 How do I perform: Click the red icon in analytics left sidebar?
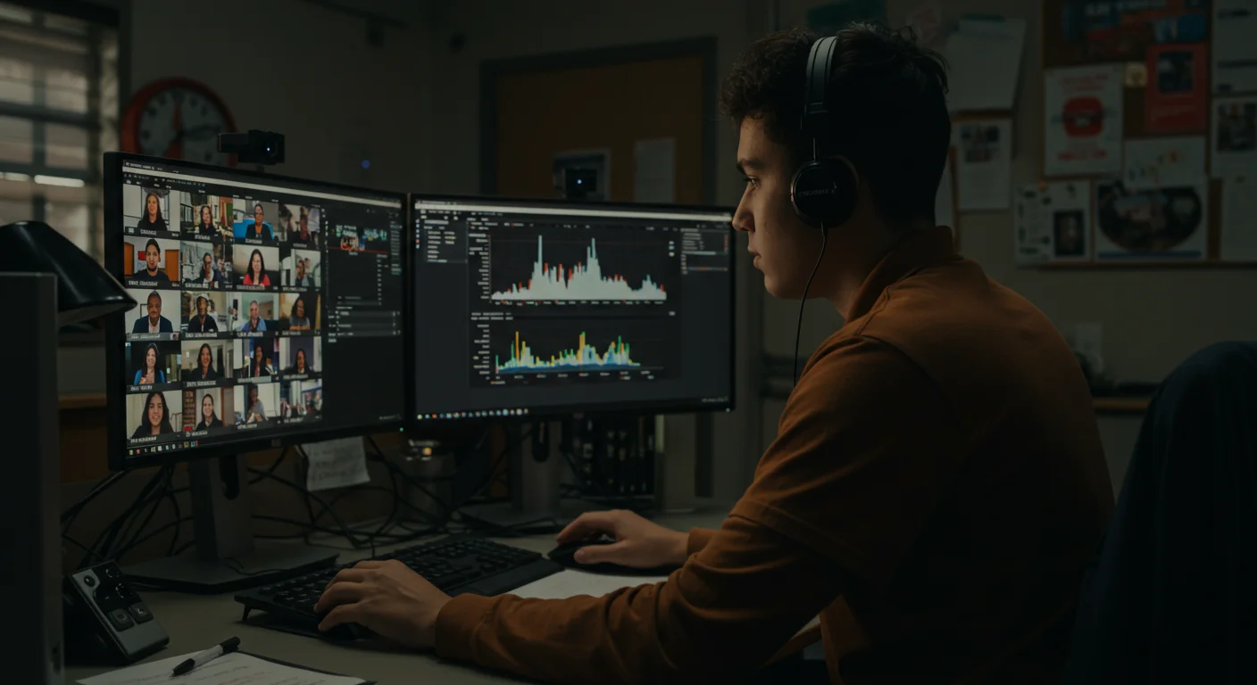click(417, 241)
